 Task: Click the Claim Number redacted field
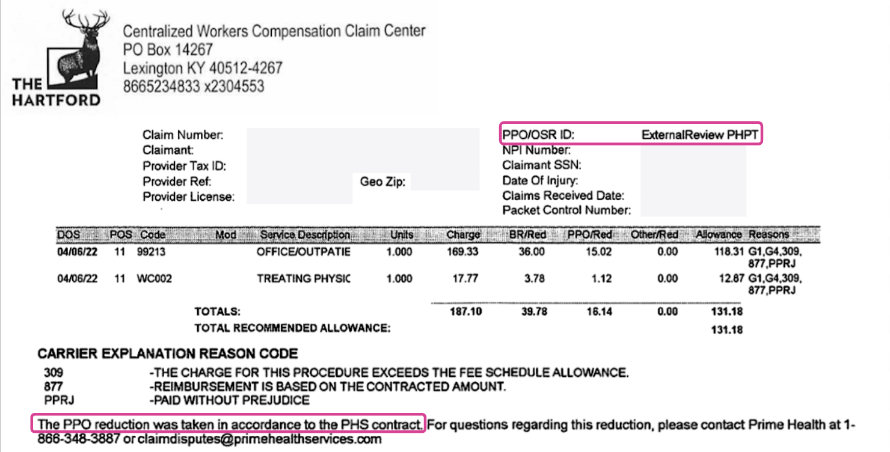[363, 135]
